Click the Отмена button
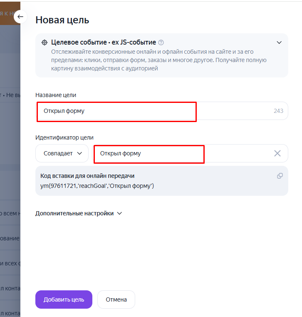Screen dimensions: 302x317 (x=116, y=300)
